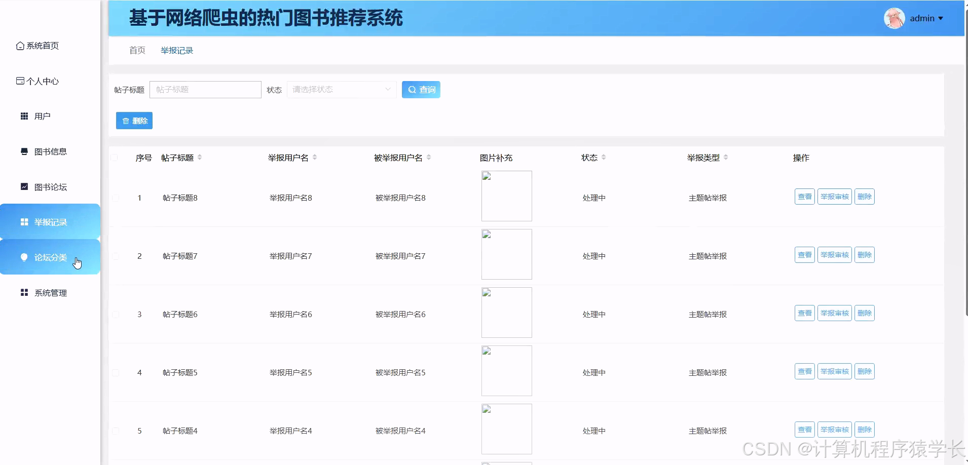The height and width of the screenshot is (465, 968).
Task: Click inside the 帖子标题 search input field
Action: coord(205,89)
